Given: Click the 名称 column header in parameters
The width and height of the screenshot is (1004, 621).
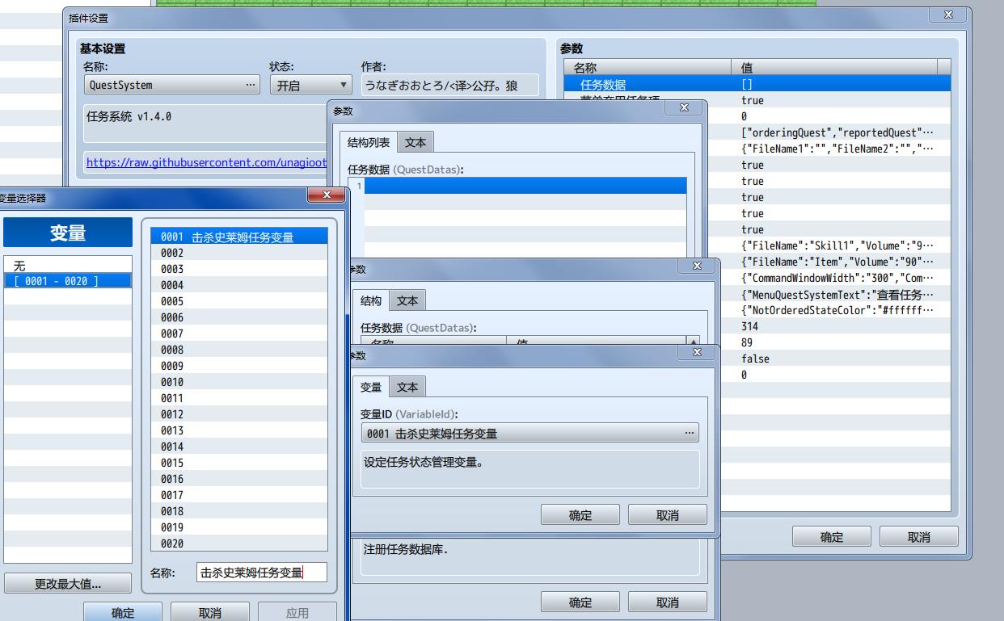Looking at the screenshot, I should (648, 68).
